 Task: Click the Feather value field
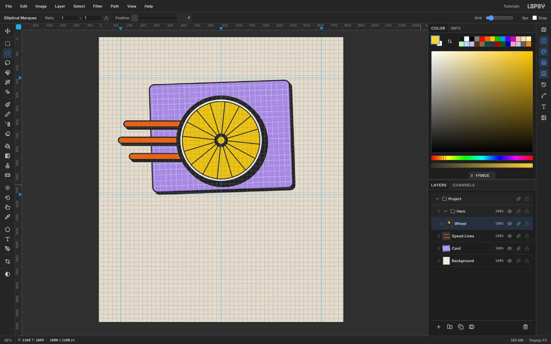185,18
